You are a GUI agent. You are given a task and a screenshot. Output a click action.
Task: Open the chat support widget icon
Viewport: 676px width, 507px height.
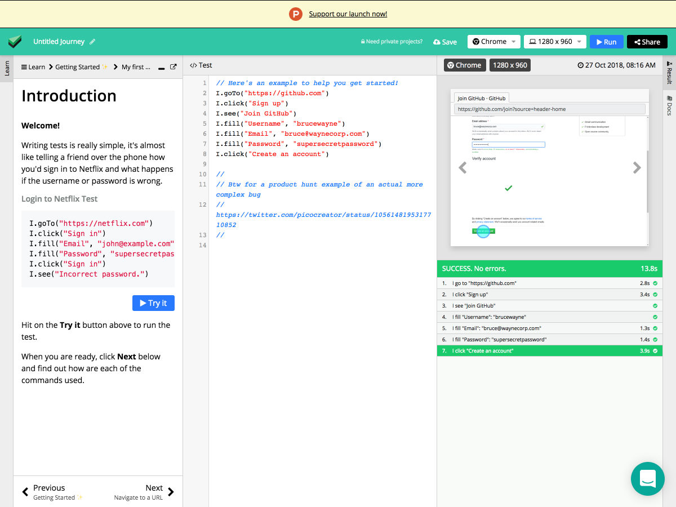[x=648, y=479]
